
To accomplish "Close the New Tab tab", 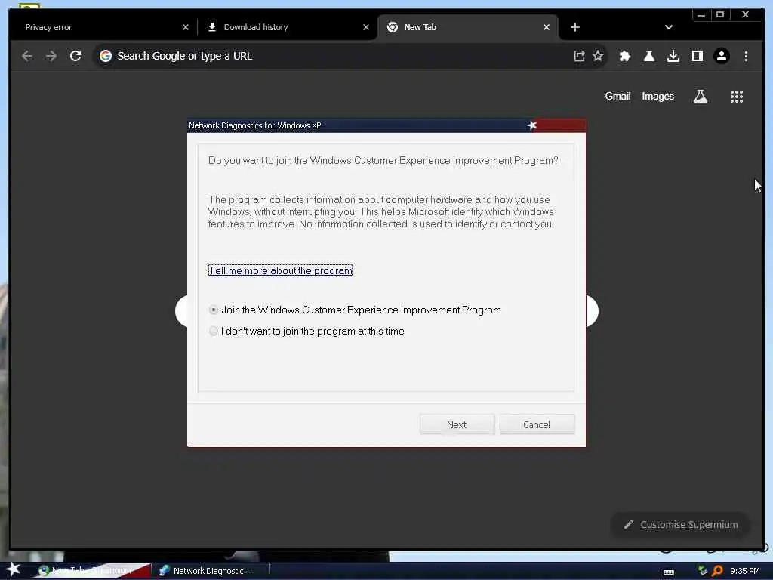I will (x=547, y=28).
